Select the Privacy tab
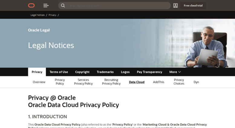Screen dimensions: 235x128 pos(37,72)
